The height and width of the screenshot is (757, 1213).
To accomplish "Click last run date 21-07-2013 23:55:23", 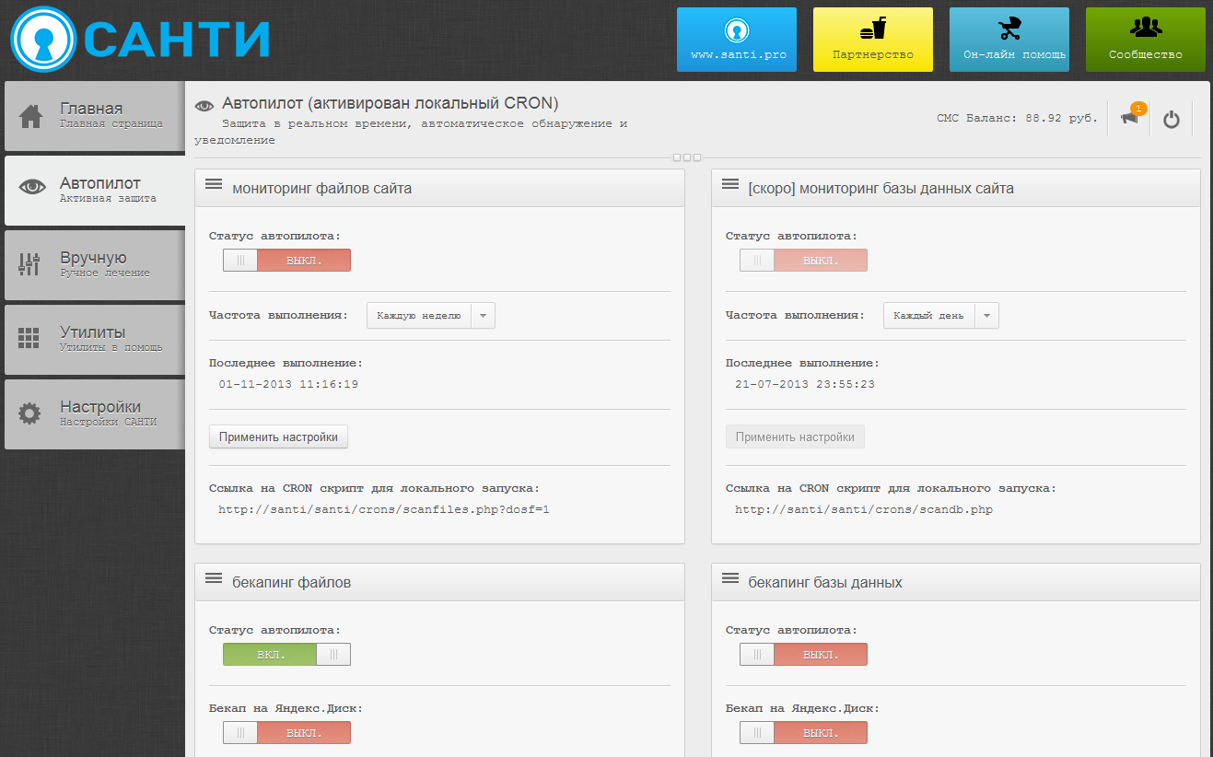I will point(805,384).
